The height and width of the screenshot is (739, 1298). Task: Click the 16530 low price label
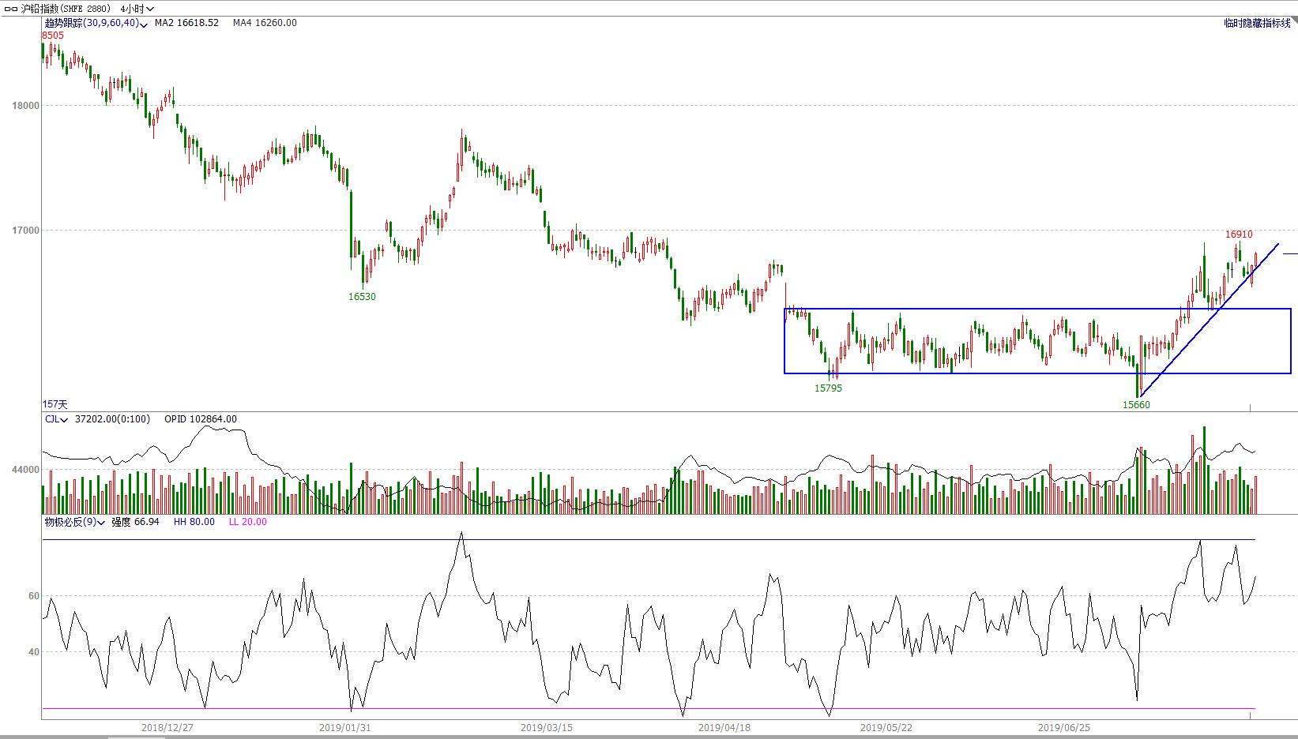363,297
